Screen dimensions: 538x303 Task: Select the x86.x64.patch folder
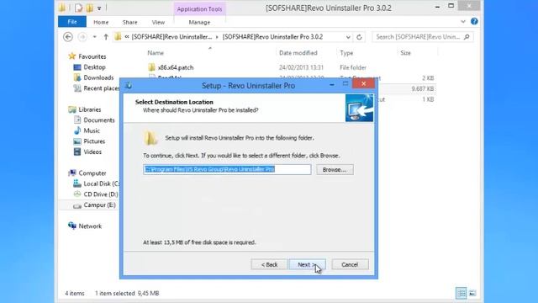coord(176,67)
